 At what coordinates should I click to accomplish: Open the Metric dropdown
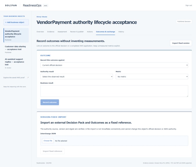tap(152, 77)
